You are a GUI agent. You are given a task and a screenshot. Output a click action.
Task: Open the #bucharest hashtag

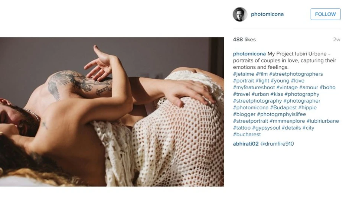click(247, 134)
